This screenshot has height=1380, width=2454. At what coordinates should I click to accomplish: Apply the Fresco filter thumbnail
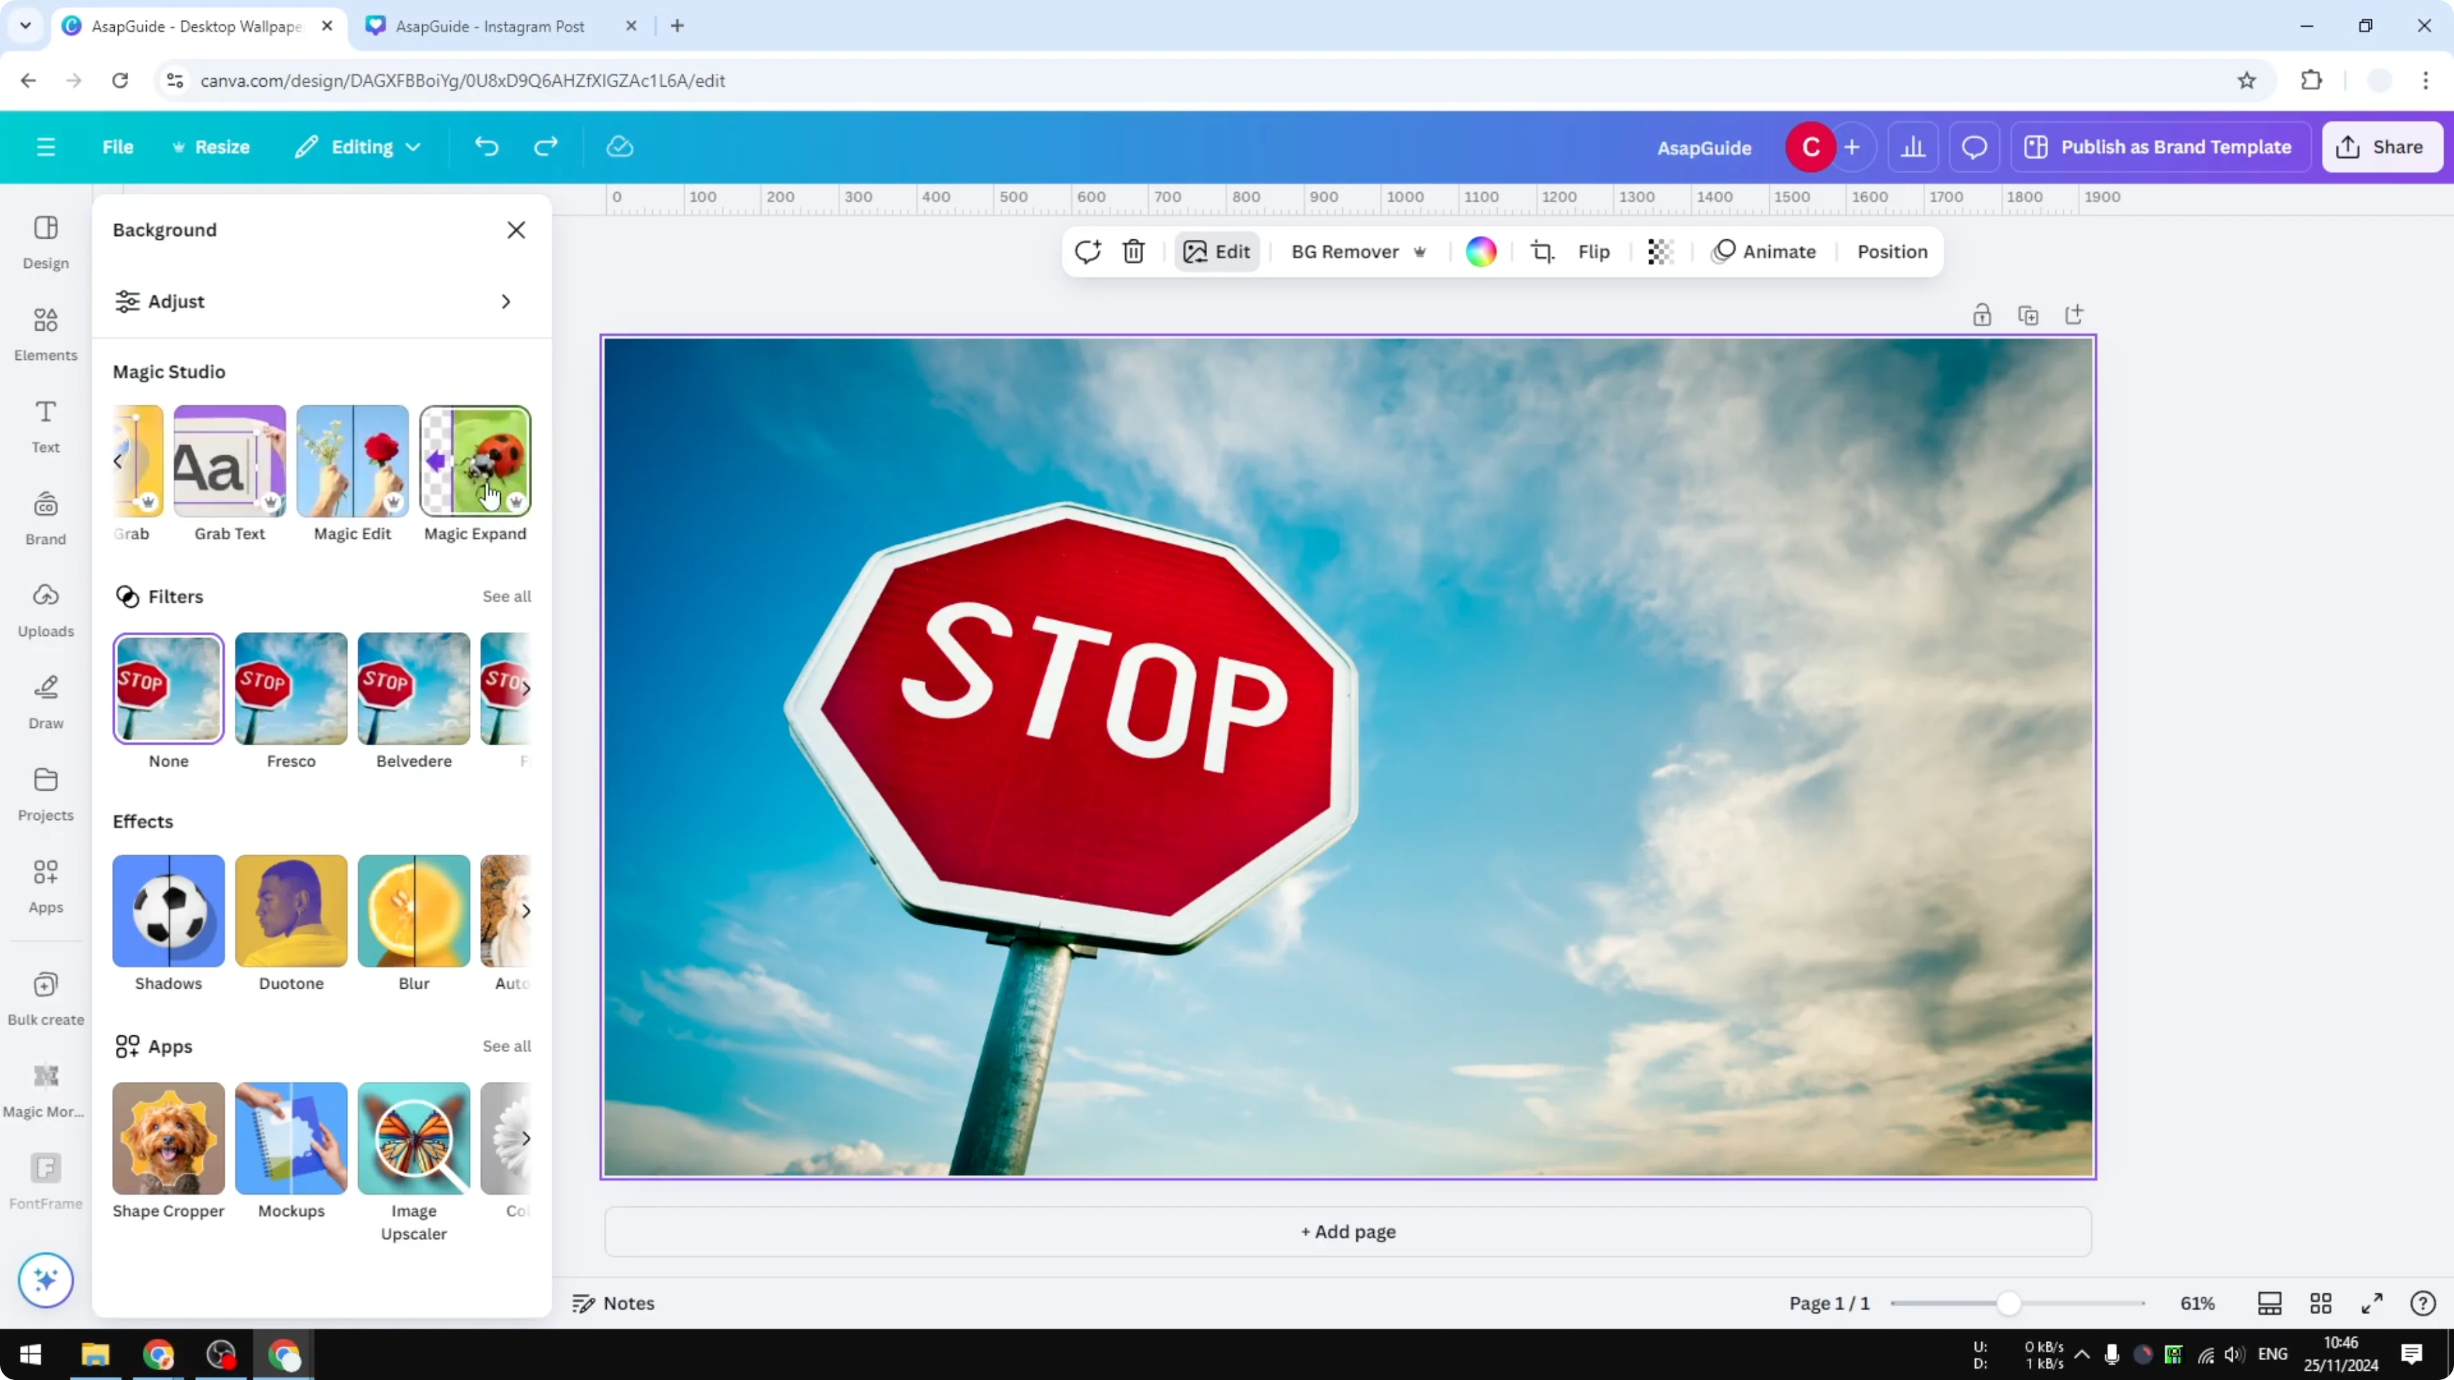pyautogui.click(x=291, y=687)
